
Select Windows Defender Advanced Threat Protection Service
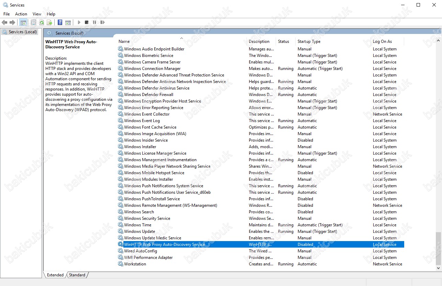pos(261,75)
